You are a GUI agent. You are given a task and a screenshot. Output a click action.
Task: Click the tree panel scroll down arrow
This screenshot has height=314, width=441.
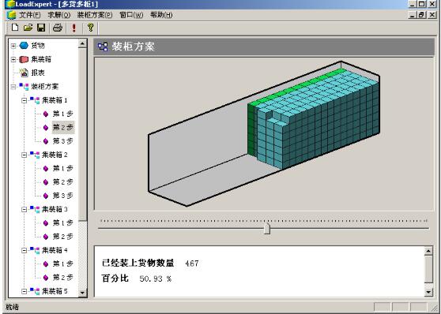coord(82,293)
